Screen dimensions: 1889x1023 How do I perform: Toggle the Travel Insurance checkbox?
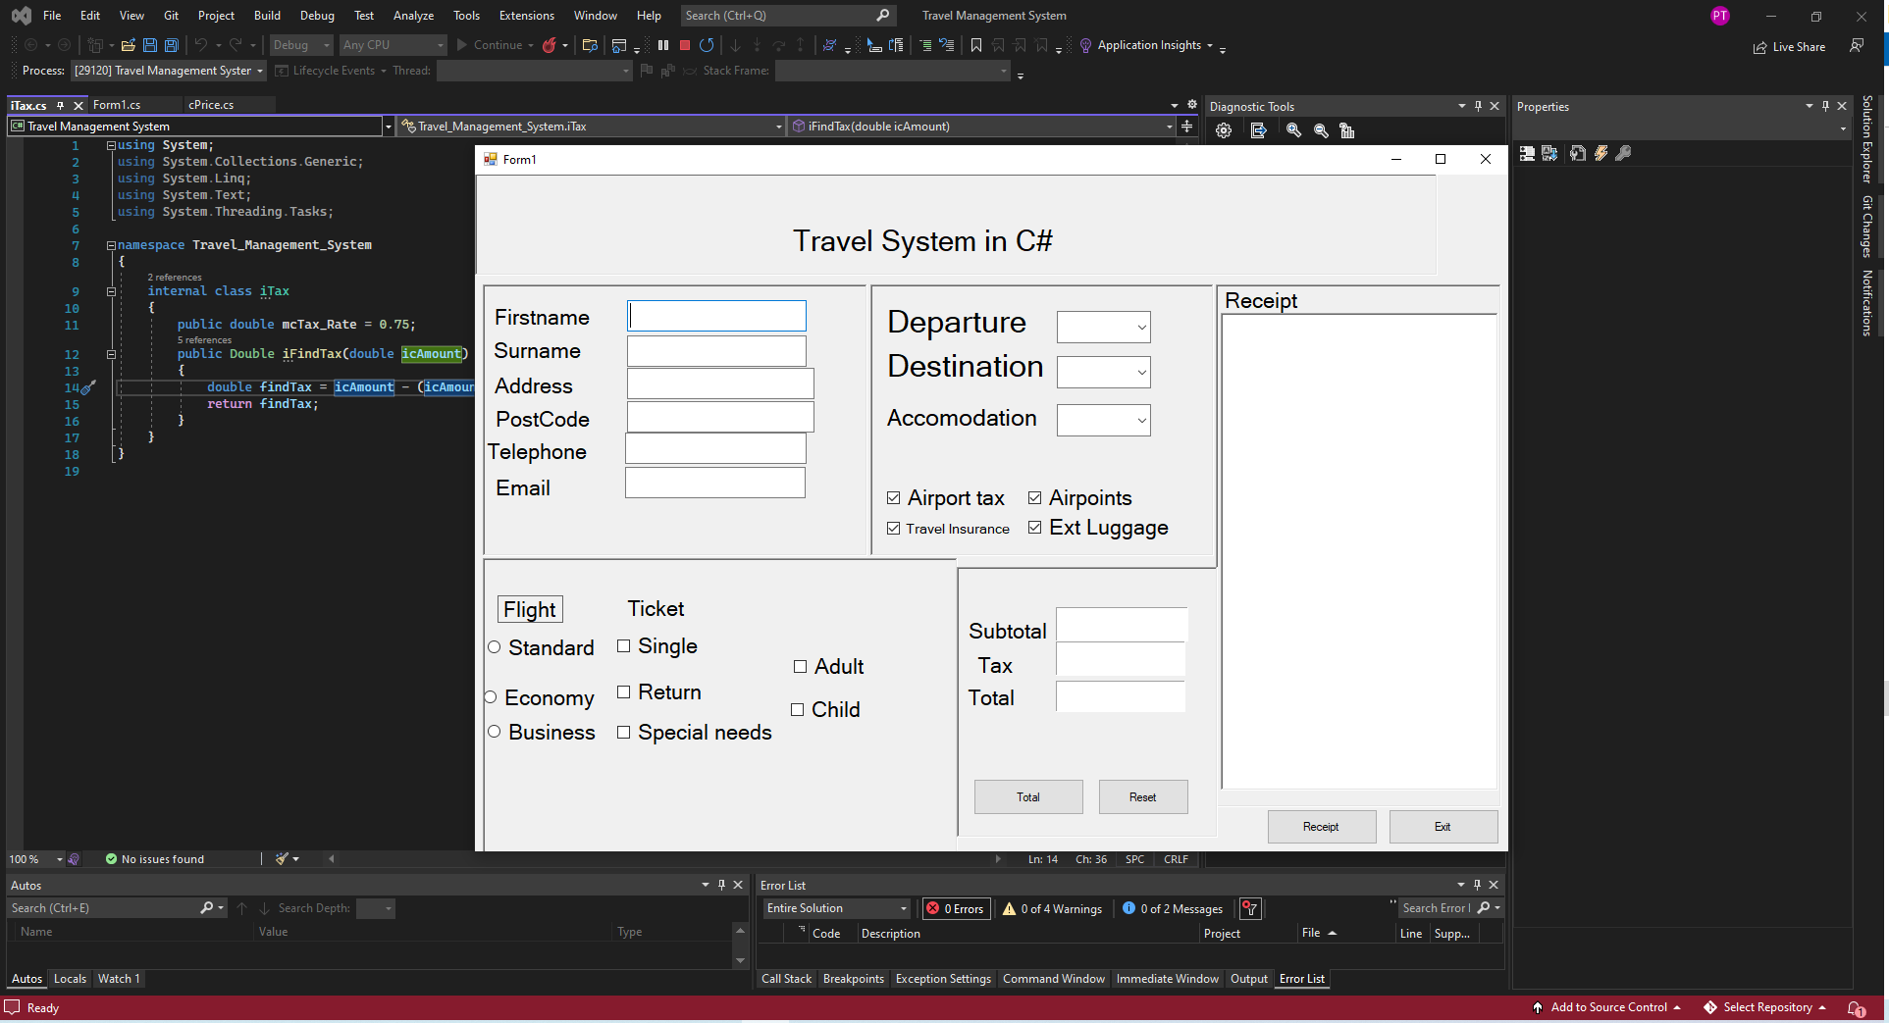point(893,528)
